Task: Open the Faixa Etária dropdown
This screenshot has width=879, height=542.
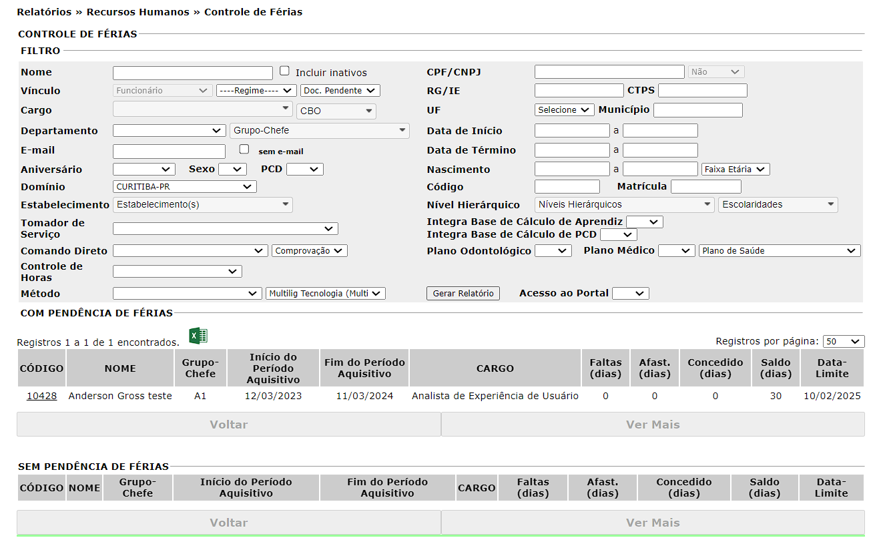Action: 736,170
